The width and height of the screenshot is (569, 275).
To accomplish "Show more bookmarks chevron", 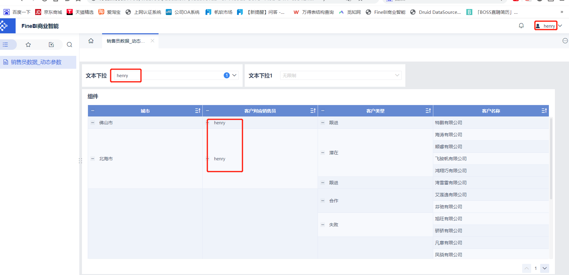I will 562,12.
